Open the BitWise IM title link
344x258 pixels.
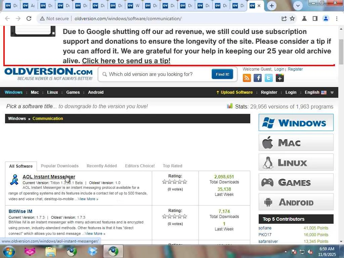pos(20,211)
